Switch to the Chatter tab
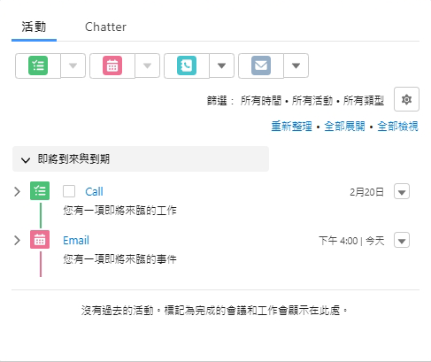 point(105,27)
